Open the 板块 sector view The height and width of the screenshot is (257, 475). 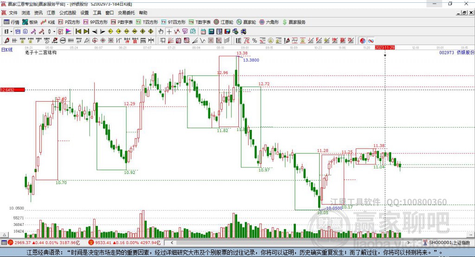(x=30, y=22)
